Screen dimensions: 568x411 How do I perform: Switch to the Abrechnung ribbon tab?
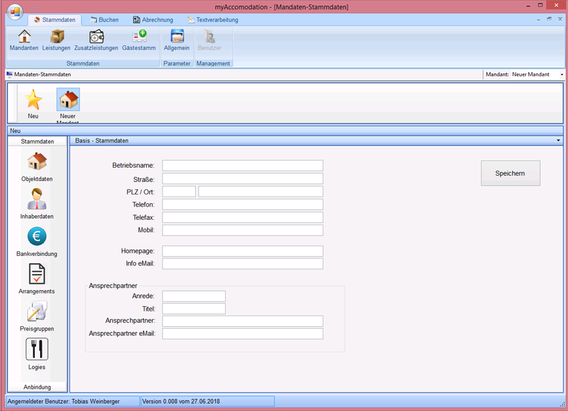click(x=153, y=20)
